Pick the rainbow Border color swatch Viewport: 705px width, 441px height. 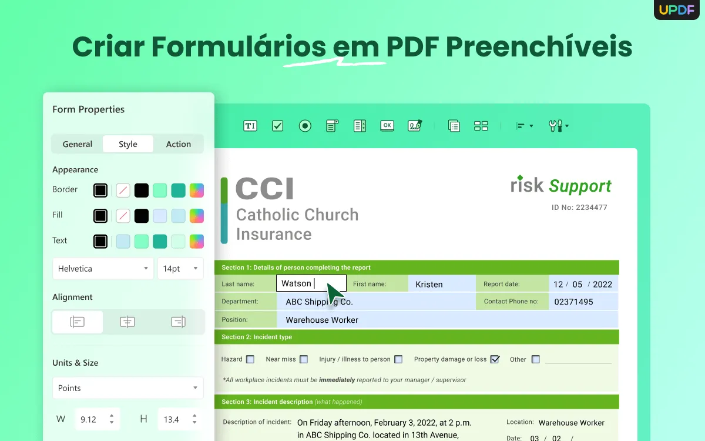coord(197,189)
